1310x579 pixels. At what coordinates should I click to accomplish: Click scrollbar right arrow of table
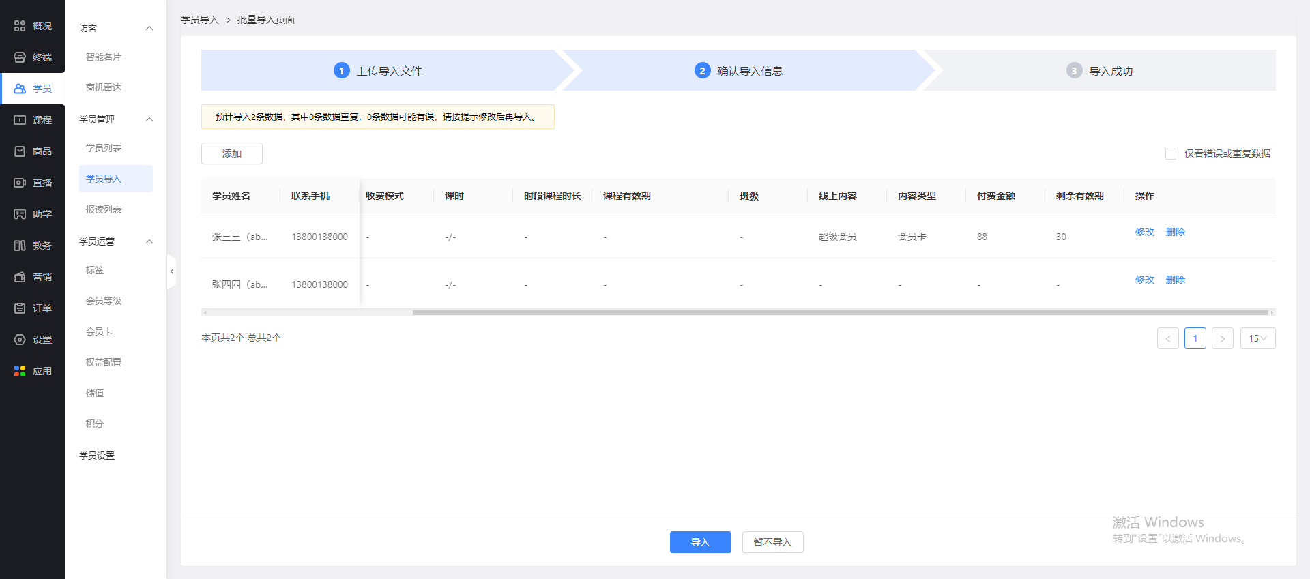1272,313
